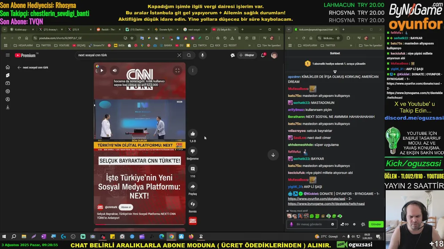Open the 110 comments on the short
The width and height of the screenshot is (444, 249).
pyautogui.click(x=193, y=169)
